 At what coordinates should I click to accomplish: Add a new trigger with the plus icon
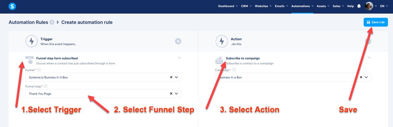(178, 41)
